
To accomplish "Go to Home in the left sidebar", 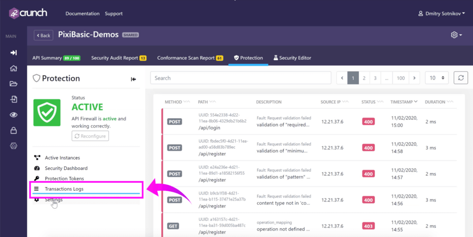I will pos(13,68).
